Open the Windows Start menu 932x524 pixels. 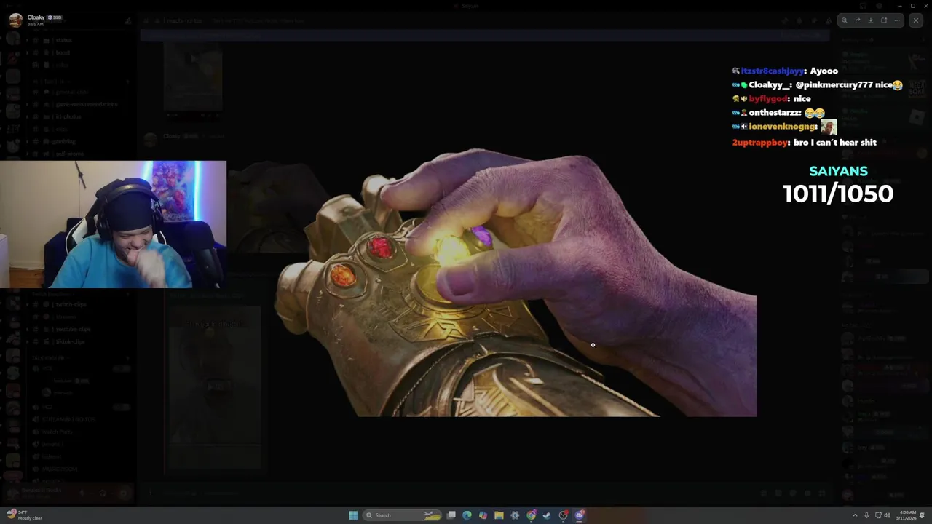pos(353,515)
